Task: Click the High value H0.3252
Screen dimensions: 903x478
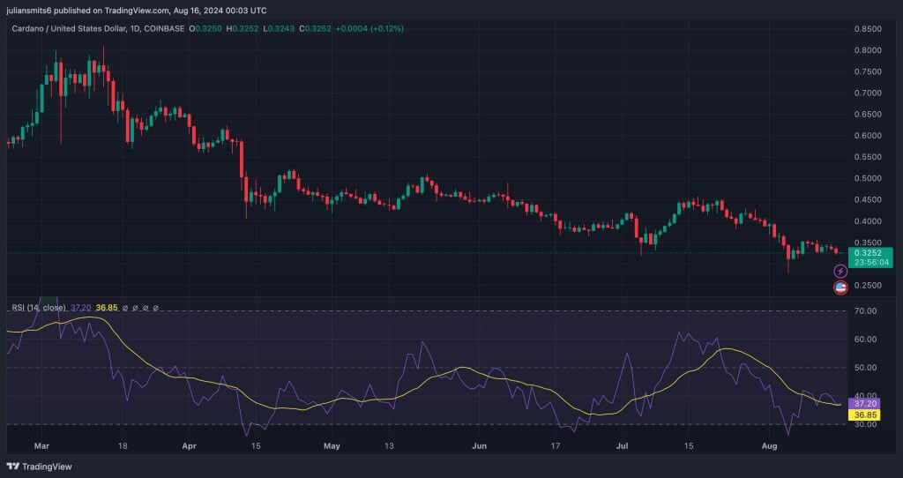Action: 242,29
